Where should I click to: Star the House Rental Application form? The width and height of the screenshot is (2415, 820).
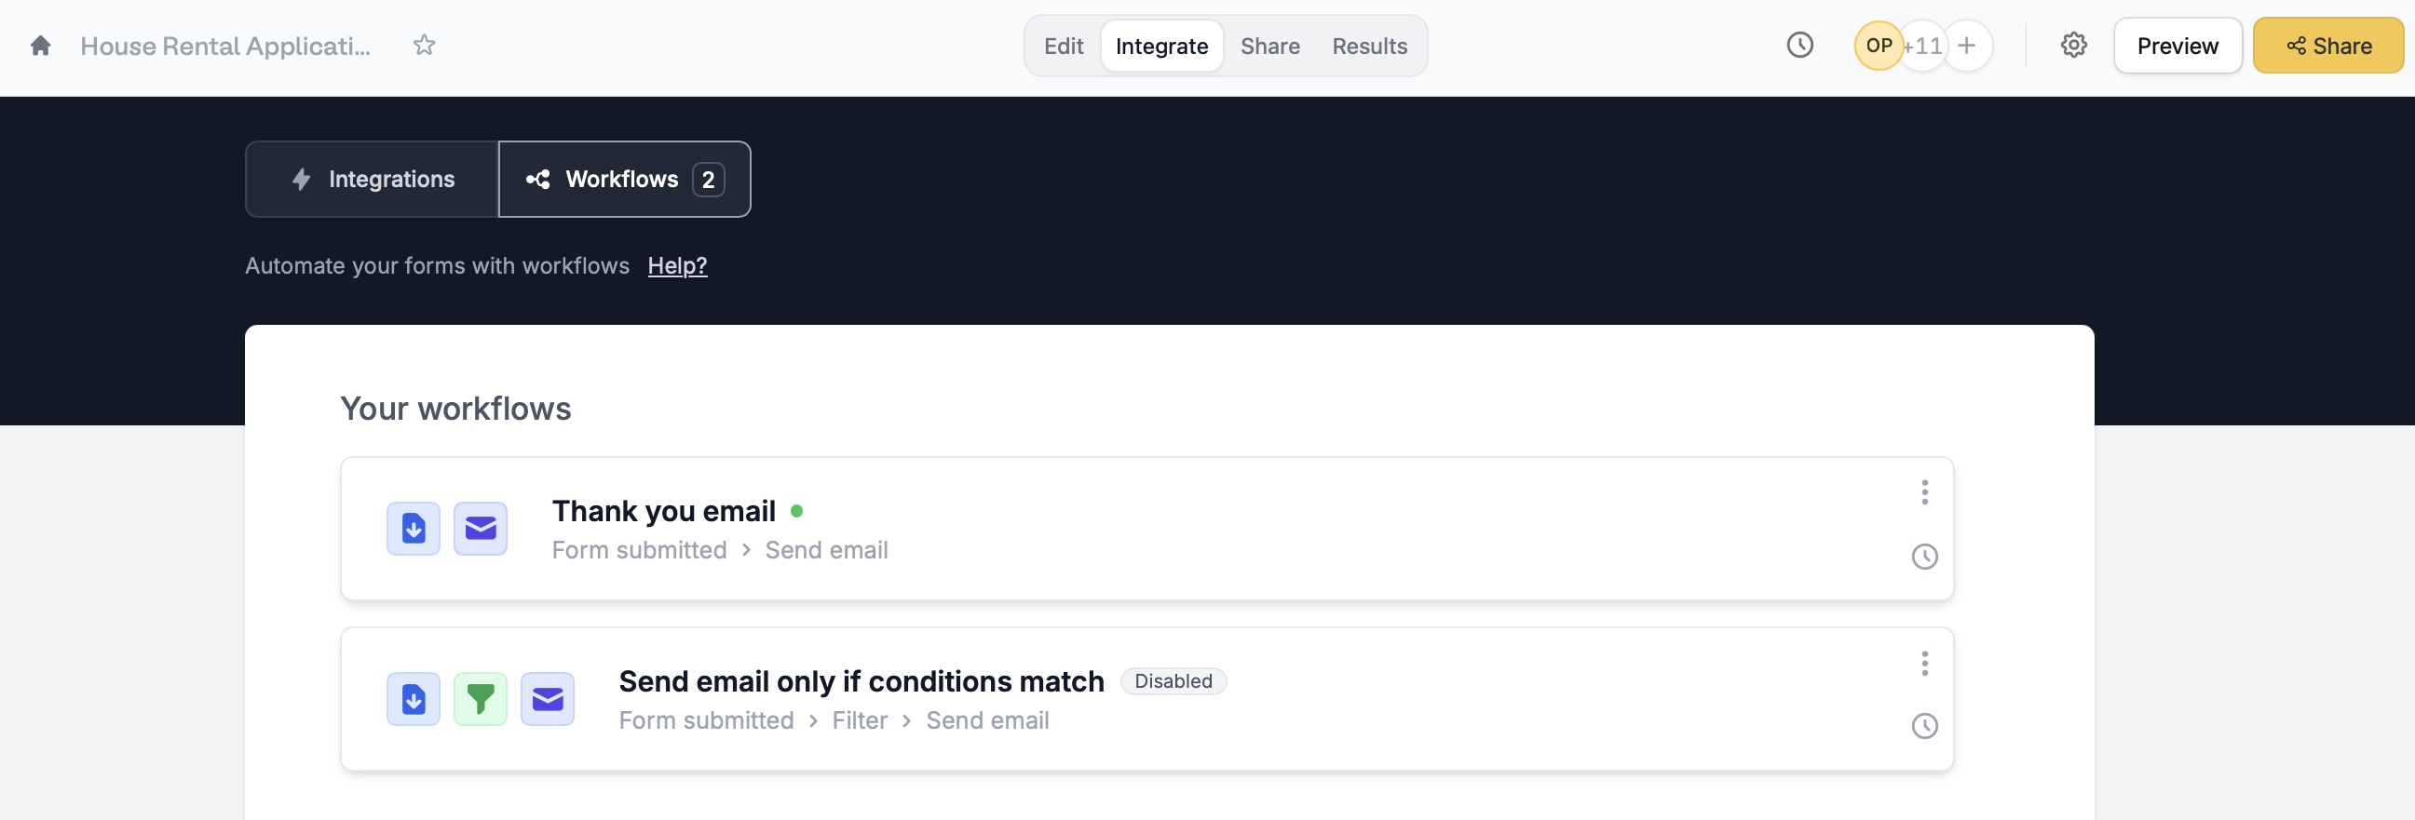(424, 44)
